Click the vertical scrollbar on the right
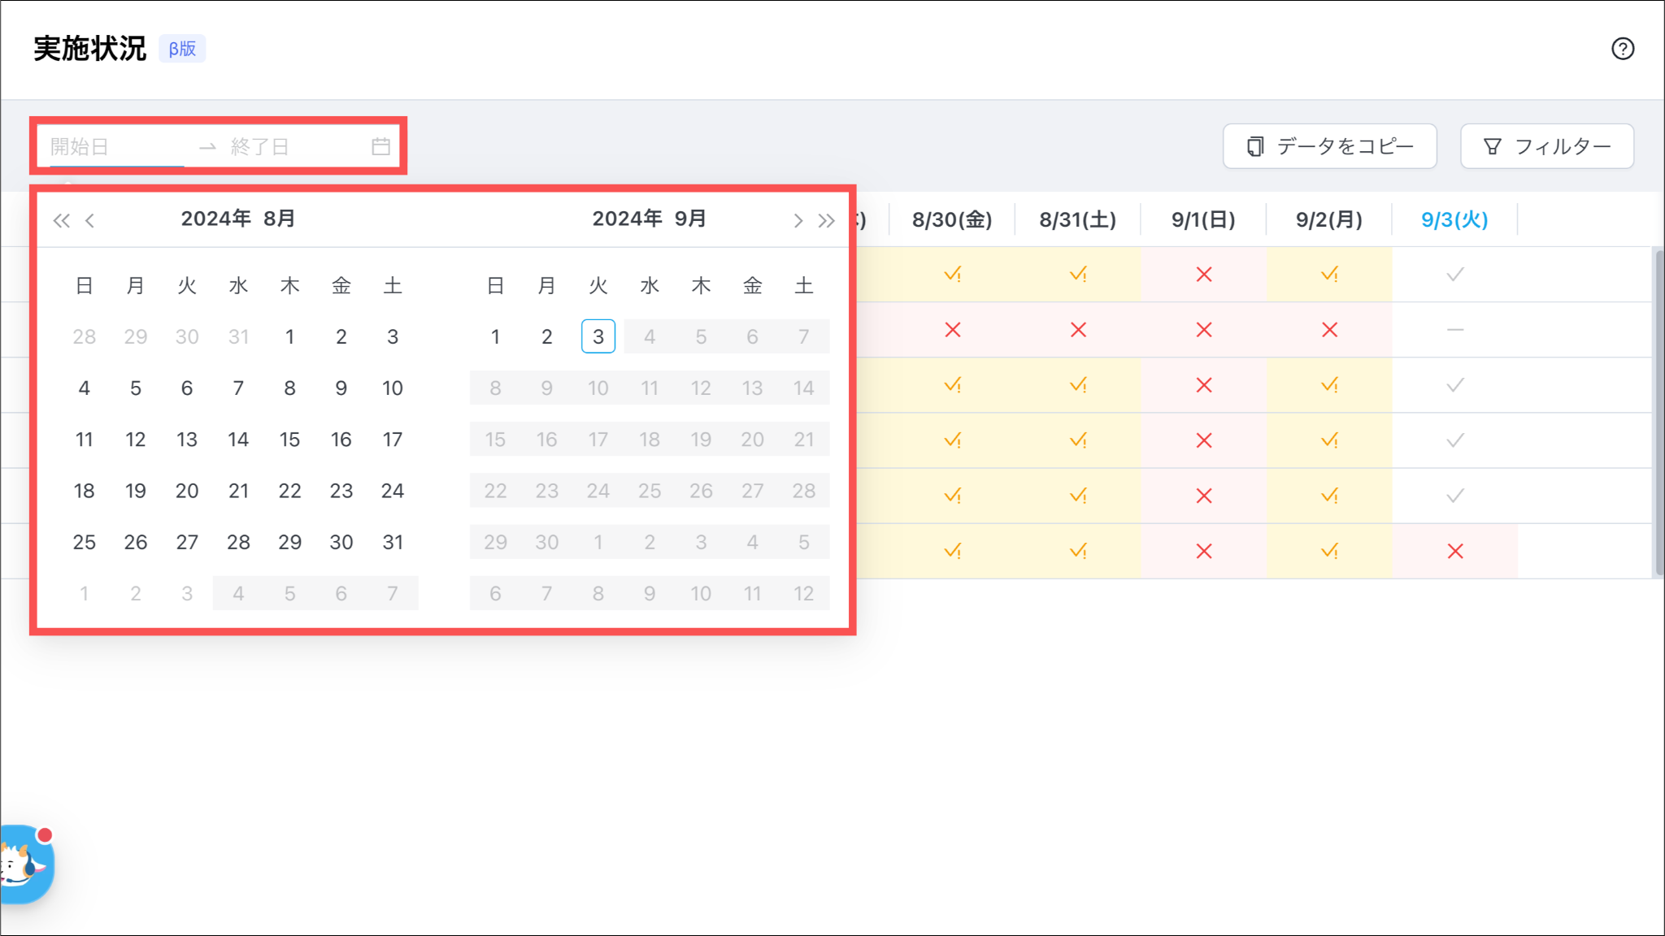This screenshot has width=1665, height=936. coord(1658,413)
